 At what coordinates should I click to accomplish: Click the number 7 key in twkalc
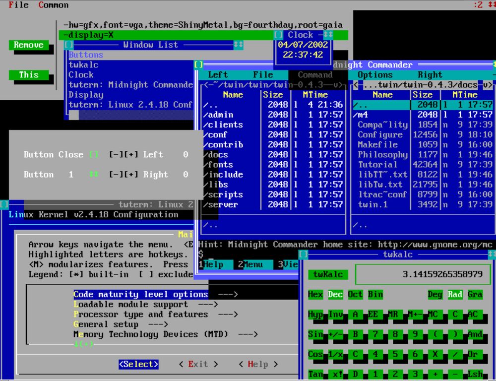[375, 334]
